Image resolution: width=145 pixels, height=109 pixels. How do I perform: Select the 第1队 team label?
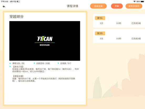[x=100, y=18]
